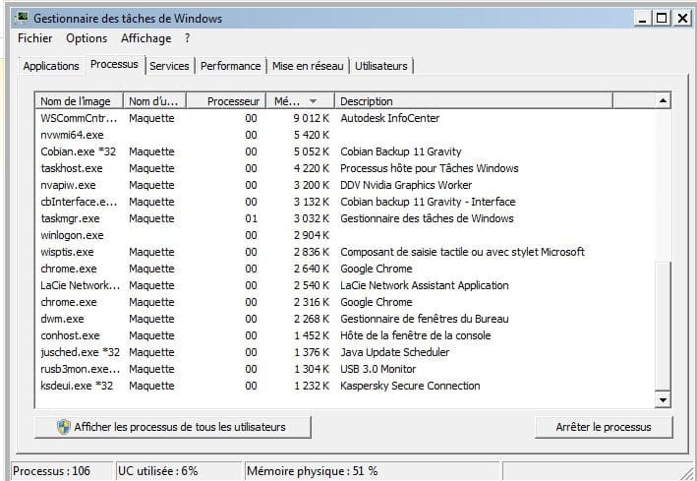Click Arrêter le processus button
Viewport: 697px width, 481px height.
604,427
